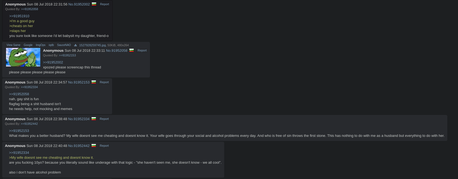Click the flag icon on post No.91952442
The height and width of the screenshot is (179, 458).
[x=94, y=146]
